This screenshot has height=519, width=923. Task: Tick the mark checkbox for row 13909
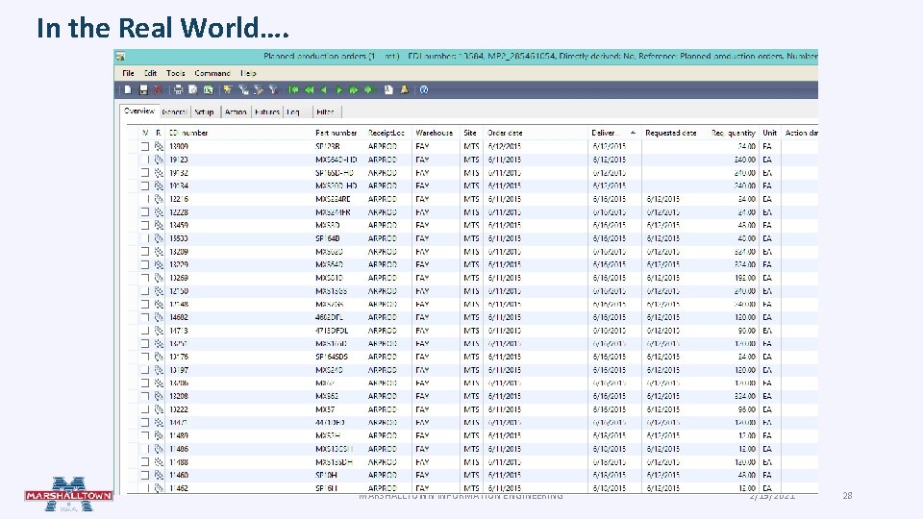(x=145, y=146)
